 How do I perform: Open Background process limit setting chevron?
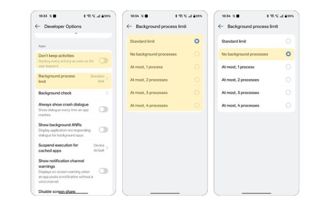(x=107, y=79)
